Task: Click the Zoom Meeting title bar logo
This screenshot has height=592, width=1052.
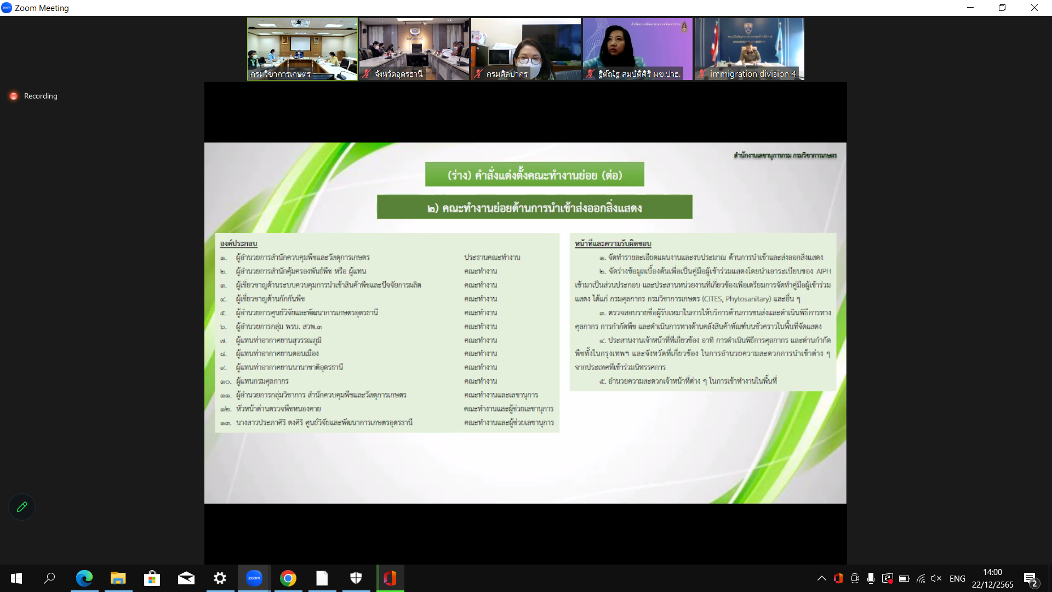Action: point(7,8)
